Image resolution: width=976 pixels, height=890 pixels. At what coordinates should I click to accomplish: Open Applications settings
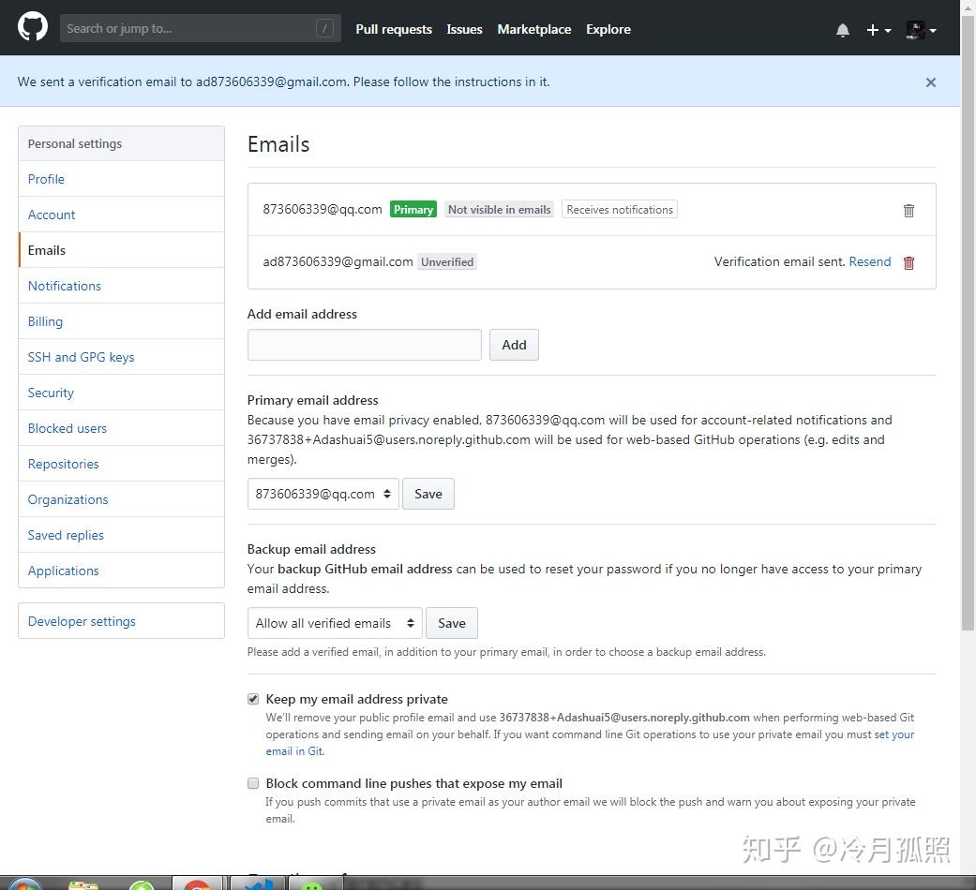pyautogui.click(x=121, y=571)
